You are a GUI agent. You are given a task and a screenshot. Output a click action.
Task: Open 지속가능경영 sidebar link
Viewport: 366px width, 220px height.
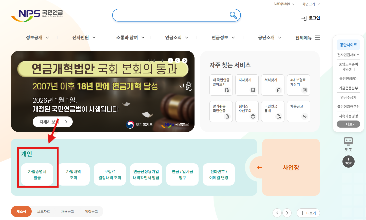[348, 116]
